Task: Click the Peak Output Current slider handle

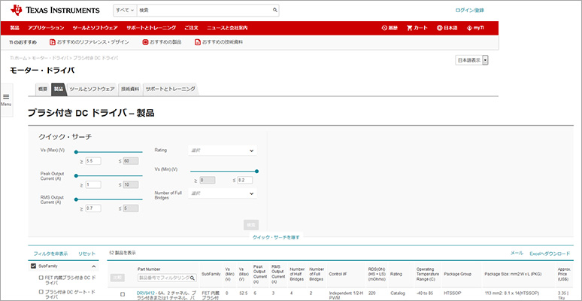Action: [76, 175]
